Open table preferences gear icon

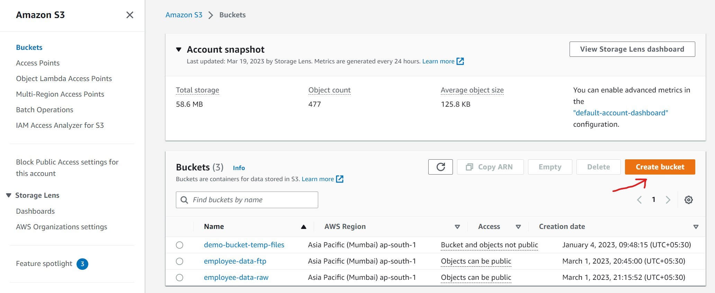(x=689, y=200)
